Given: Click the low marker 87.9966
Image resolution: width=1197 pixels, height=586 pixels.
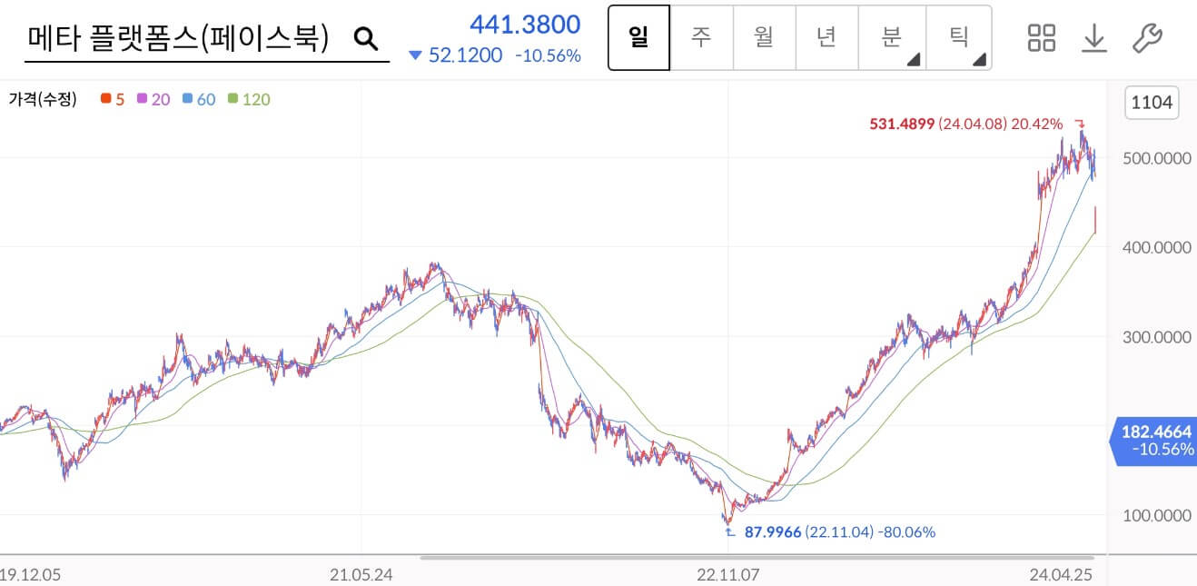Looking at the screenshot, I should pos(773,531).
